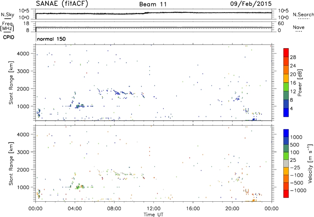Image resolution: width=314 pixels, height=217 pixels.
Task: Click the red top segment of Power colorbar
Action: pos(286,52)
